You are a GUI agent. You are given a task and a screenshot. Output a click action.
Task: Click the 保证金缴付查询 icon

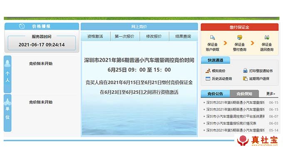point(239,37)
